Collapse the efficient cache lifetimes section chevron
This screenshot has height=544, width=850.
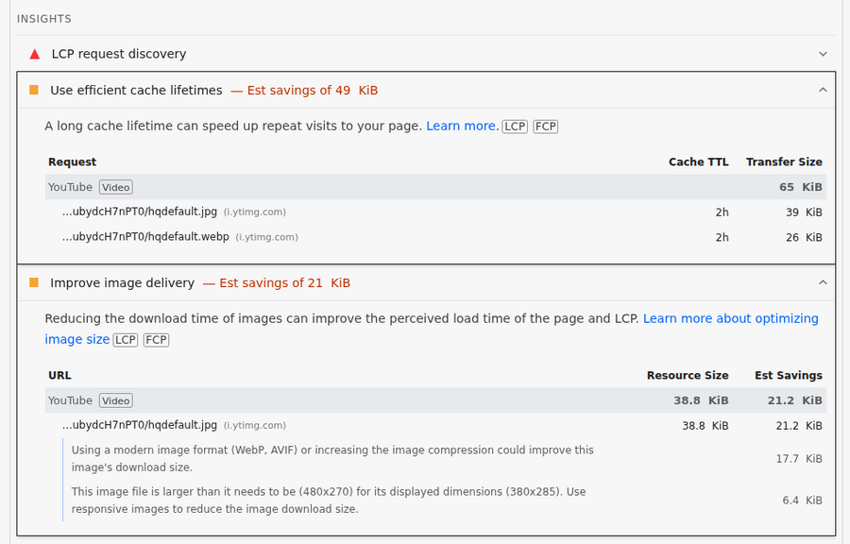[x=823, y=90]
